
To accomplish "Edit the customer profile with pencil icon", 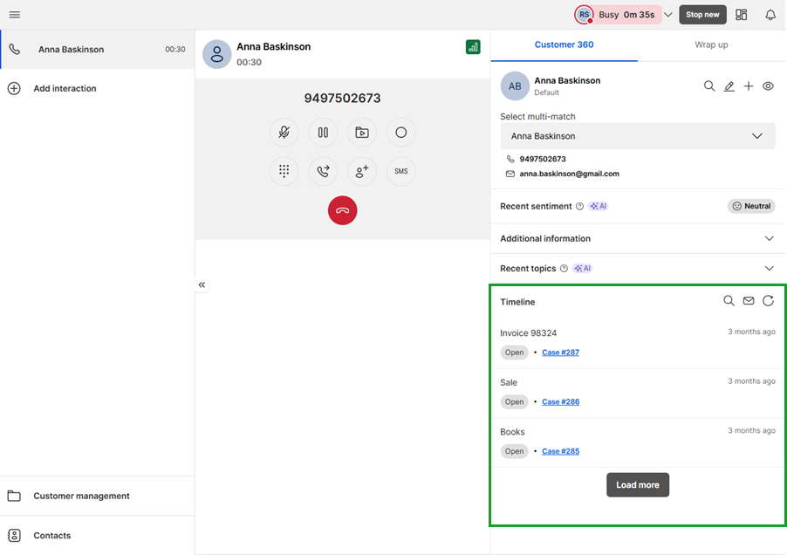I will (x=729, y=86).
